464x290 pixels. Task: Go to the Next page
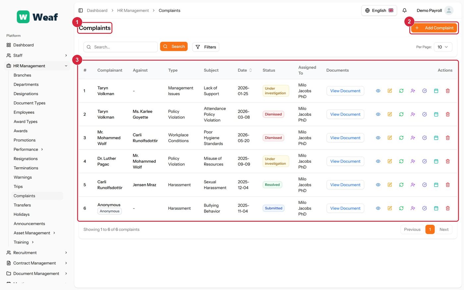pos(444,229)
